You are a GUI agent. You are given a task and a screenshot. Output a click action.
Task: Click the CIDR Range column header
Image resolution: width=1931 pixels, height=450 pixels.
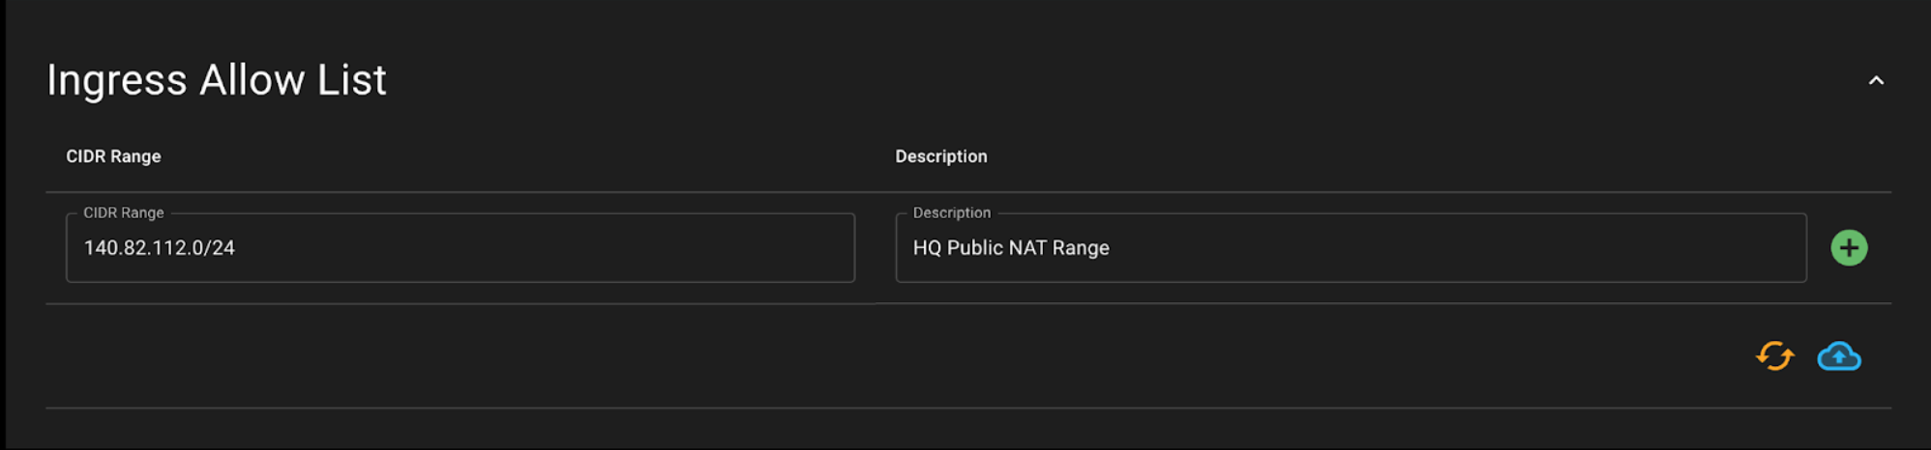(x=113, y=156)
